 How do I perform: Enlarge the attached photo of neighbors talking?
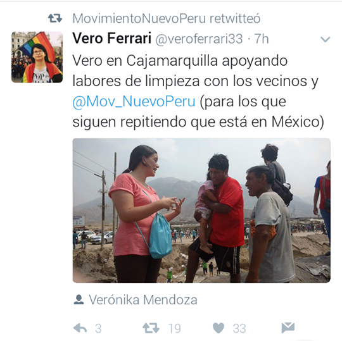pos(201,210)
